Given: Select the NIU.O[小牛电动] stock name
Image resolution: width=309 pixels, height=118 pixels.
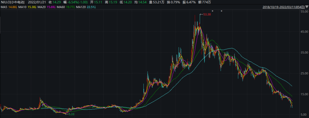Looking at the screenshot, I should coord(13,3).
